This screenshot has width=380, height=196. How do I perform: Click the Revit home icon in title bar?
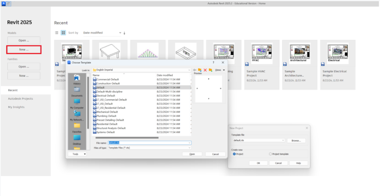[4, 4]
